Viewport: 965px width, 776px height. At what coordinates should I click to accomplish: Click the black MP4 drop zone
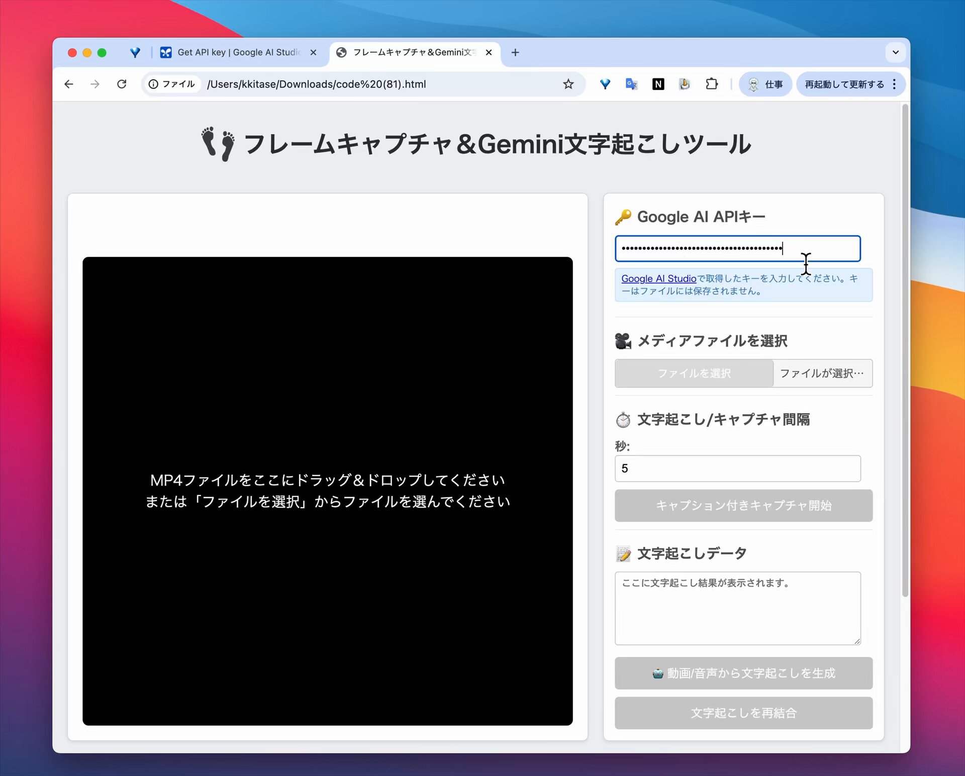point(328,491)
